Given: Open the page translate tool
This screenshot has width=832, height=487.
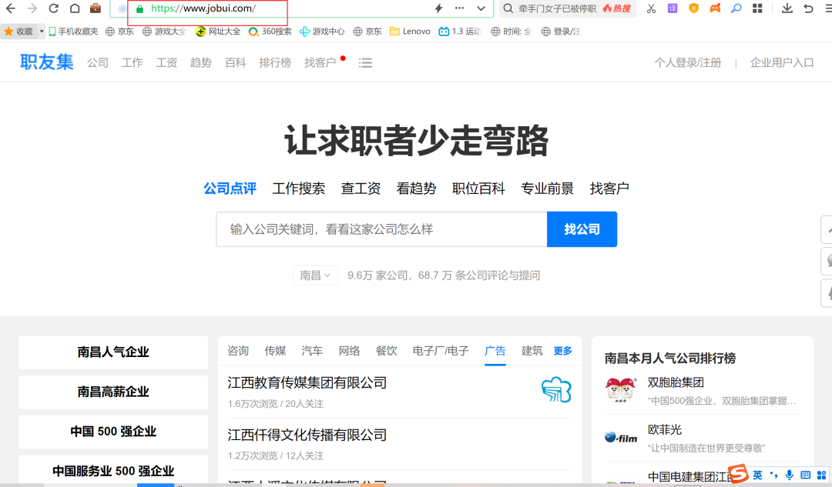Looking at the screenshot, I should pyautogui.click(x=672, y=8).
